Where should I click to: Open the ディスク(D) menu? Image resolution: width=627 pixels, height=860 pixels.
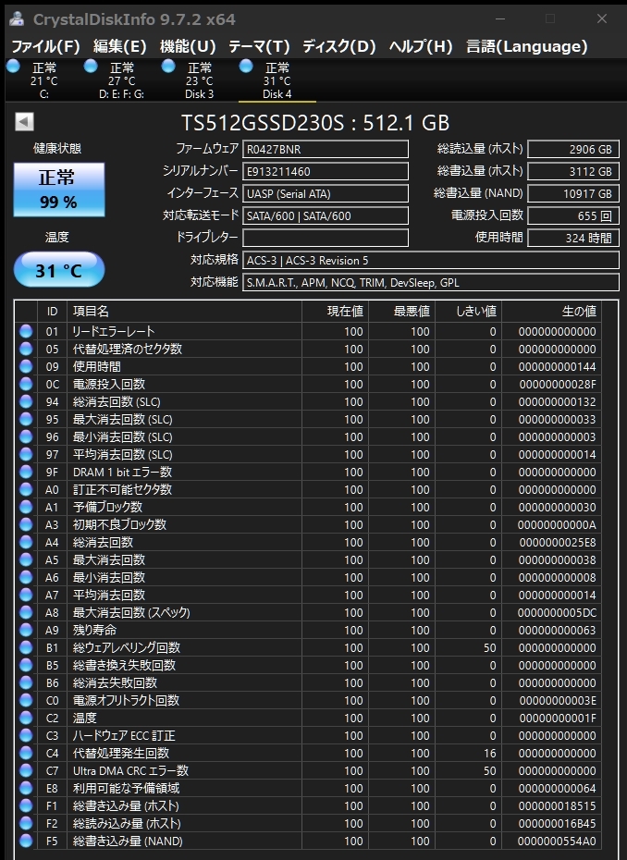339,46
